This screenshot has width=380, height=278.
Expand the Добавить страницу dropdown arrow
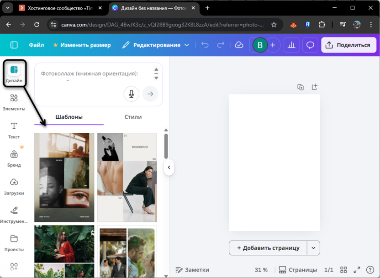coord(313,248)
